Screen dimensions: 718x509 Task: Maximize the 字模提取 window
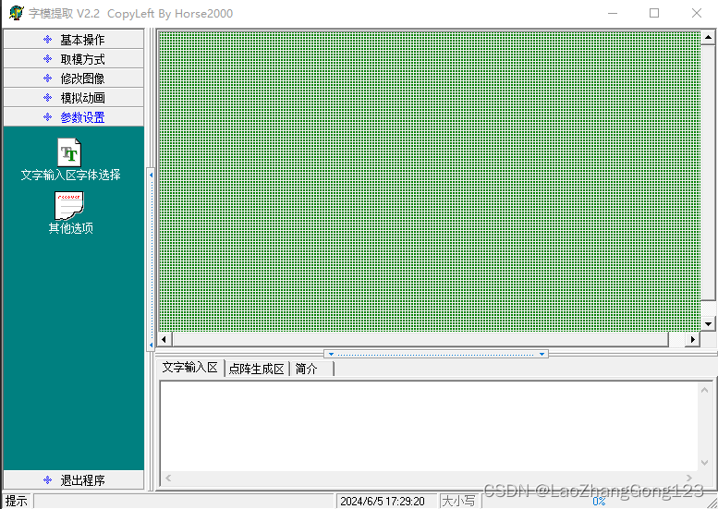coord(654,13)
